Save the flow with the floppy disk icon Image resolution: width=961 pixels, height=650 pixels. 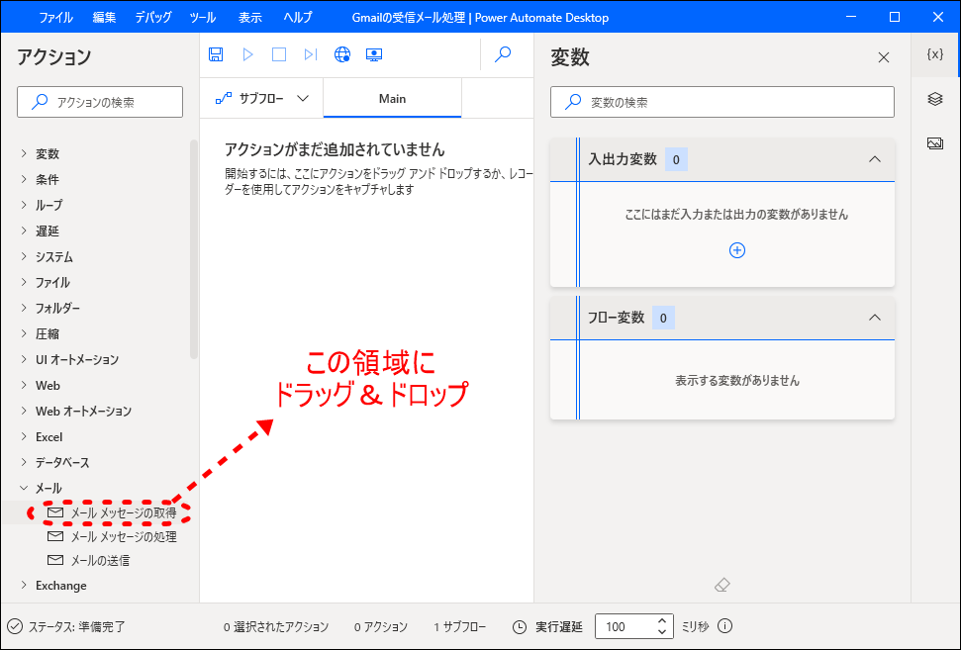point(216,54)
